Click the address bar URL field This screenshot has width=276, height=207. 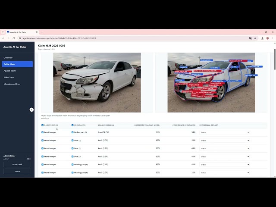pos(134,38)
